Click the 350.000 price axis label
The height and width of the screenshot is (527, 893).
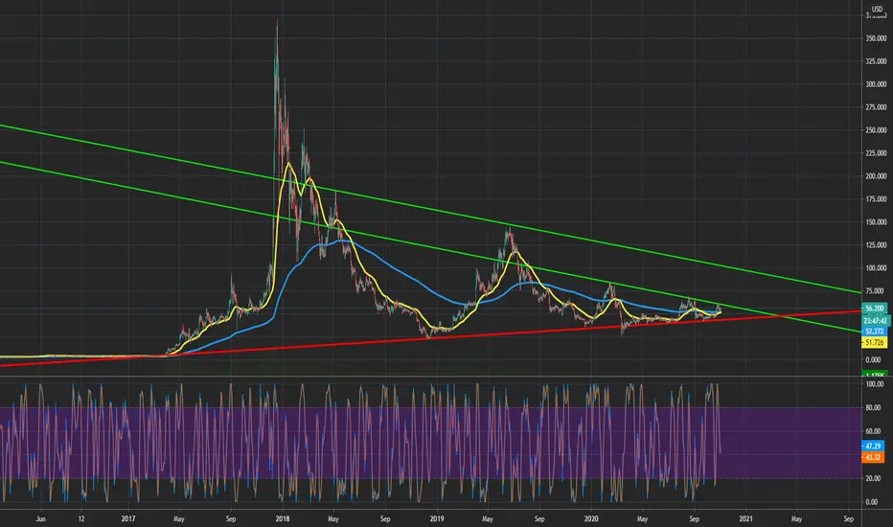(x=876, y=38)
